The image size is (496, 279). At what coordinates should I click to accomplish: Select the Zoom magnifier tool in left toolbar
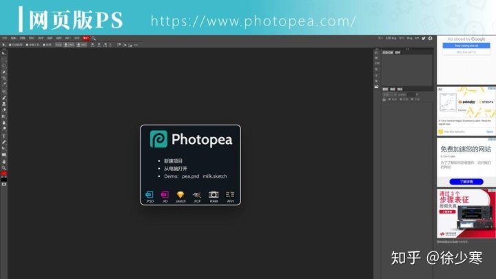[x=4, y=168]
